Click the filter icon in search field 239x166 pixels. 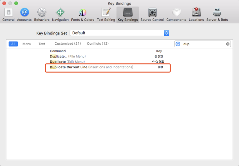coord(178,44)
